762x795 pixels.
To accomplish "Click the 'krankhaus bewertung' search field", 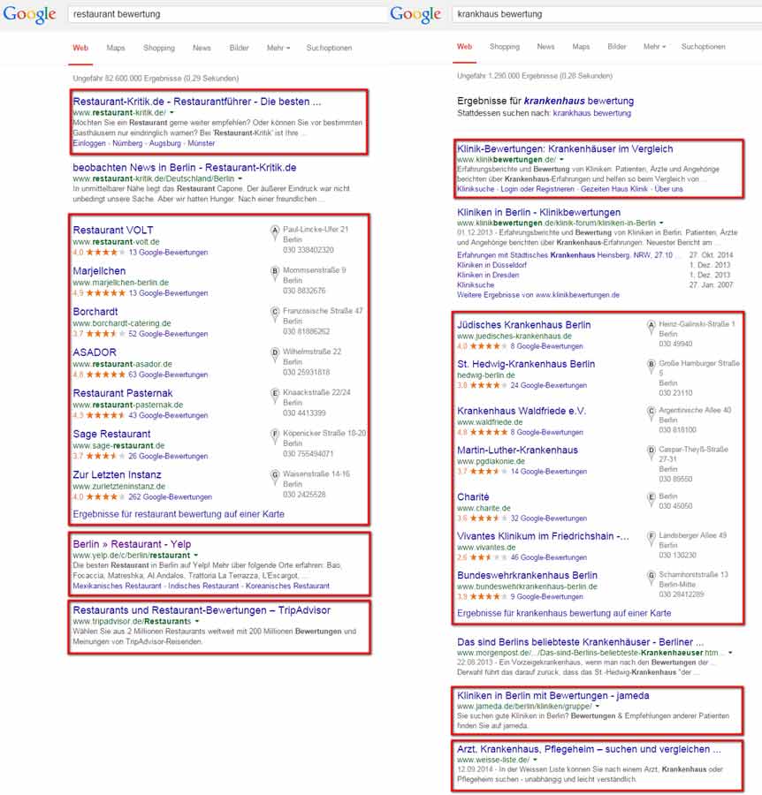I will pyautogui.click(x=606, y=14).
